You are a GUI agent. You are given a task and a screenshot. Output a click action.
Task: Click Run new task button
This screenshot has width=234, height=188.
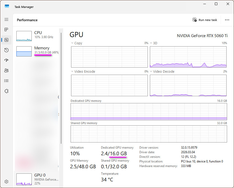[x=205, y=20]
